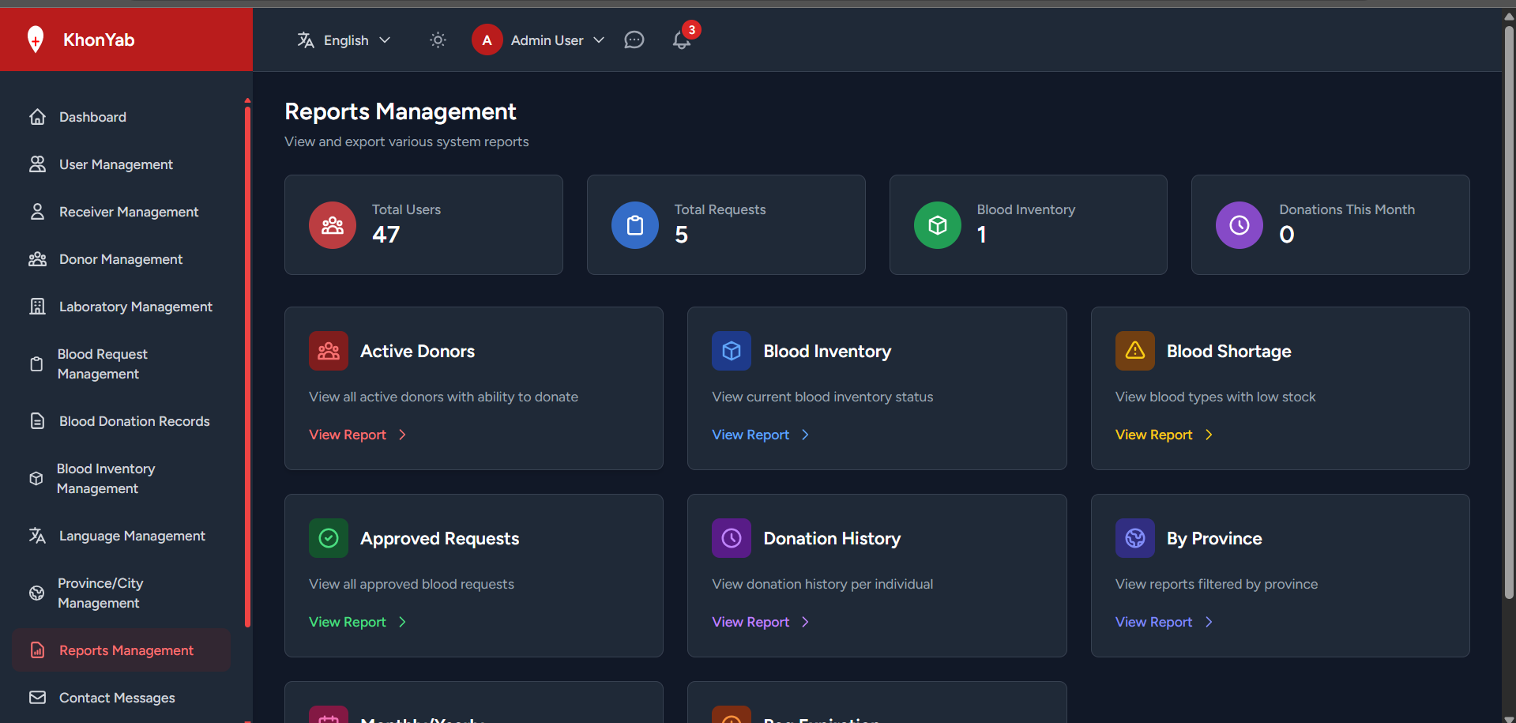Click the chevron next to Blood Inventory View Report
The height and width of the screenshot is (723, 1516).
tap(805, 435)
